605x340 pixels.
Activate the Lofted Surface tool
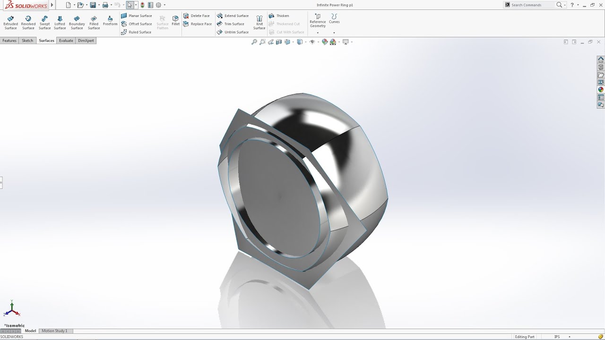[x=60, y=22]
